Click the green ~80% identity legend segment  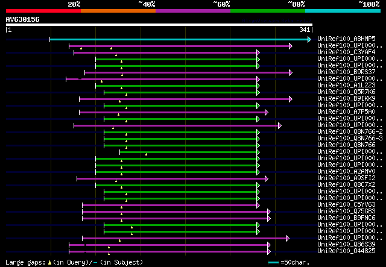click(x=268, y=11)
